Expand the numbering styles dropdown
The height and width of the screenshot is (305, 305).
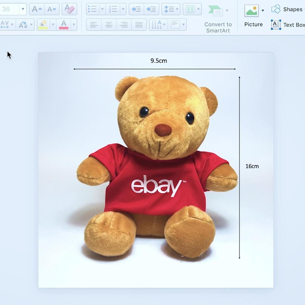click(123, 9)
